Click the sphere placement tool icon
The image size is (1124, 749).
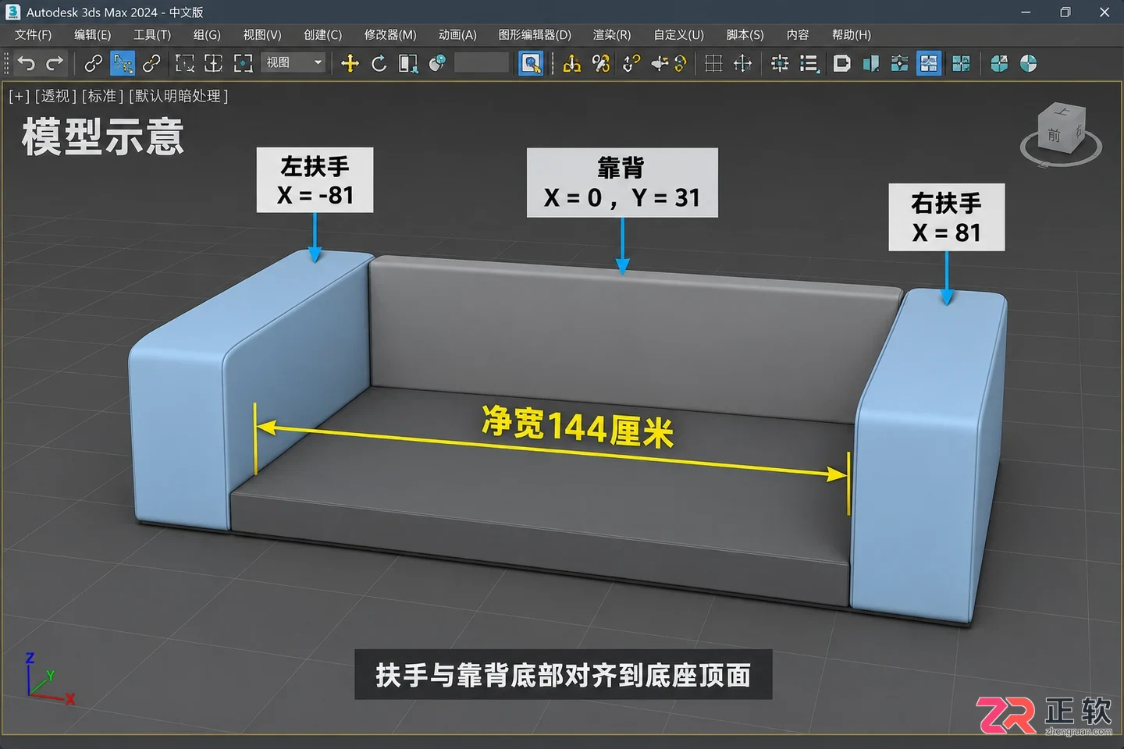click(437, 63)
